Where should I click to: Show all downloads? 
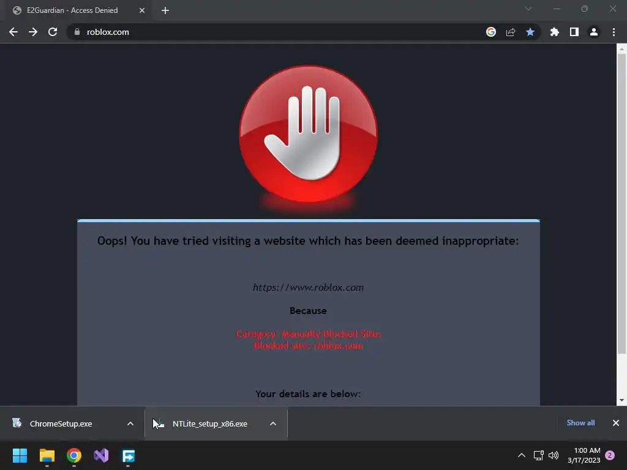[x=580, y=423]
